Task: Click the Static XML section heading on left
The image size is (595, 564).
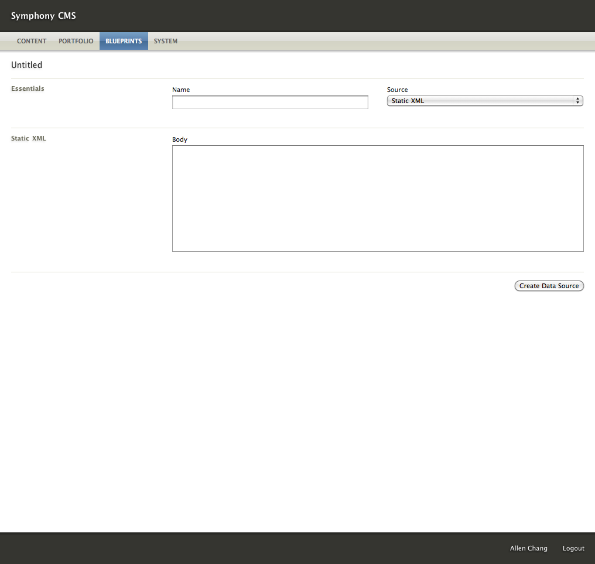Action: click(28, 138)
